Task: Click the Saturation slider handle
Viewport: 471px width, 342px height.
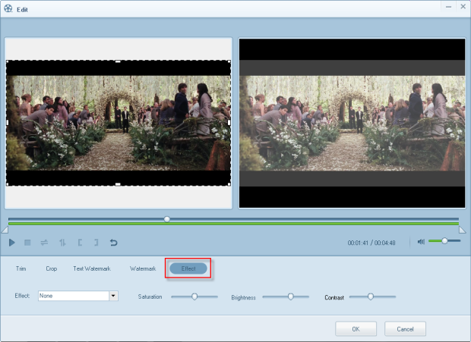Action: pos(194,297)
